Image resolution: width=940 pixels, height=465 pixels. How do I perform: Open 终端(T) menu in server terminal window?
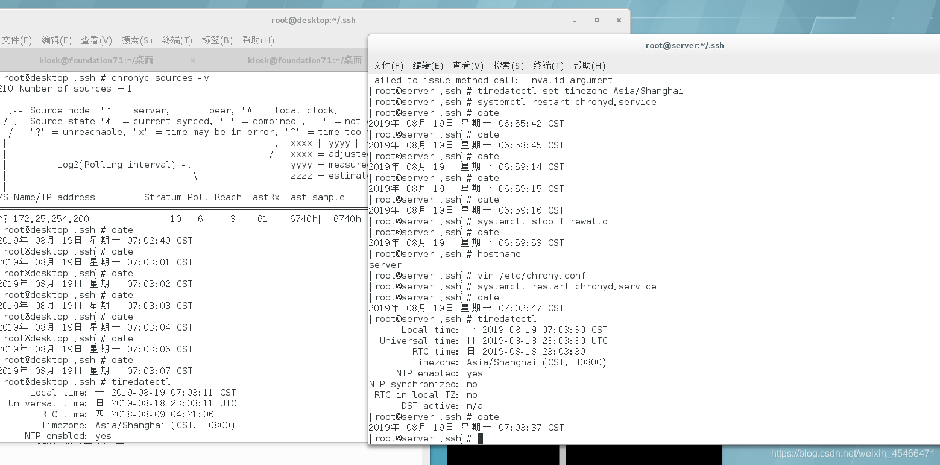[549, 65]
